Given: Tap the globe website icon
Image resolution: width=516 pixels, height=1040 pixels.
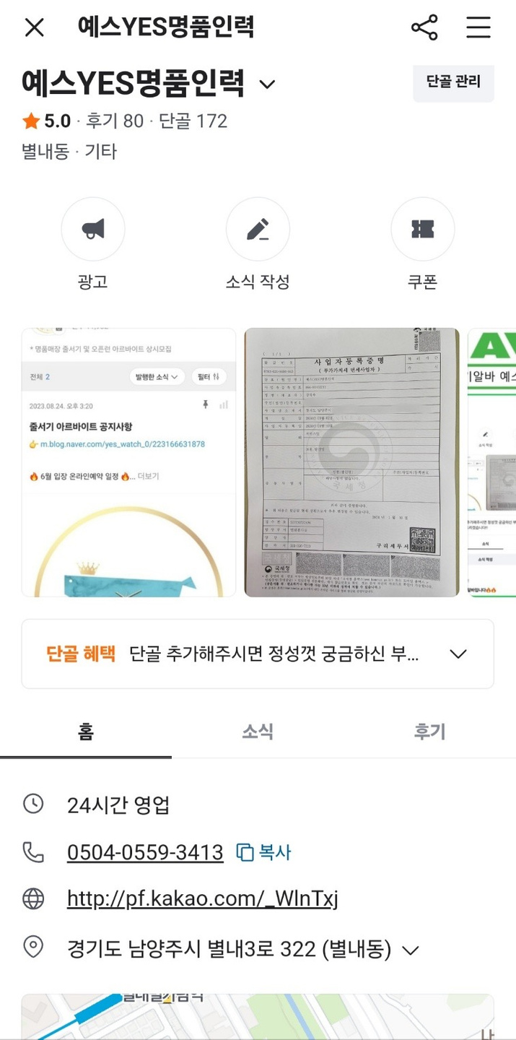Looking at the screenshot, I should (33, 898).
